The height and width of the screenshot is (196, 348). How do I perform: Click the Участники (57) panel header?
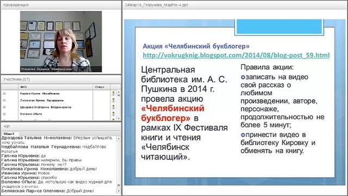61,79
